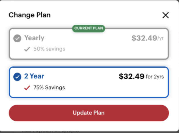This screenshot has height=133, width=179.
Task: Click the green CURRENT PLAN badge
Action: coord(89,28)
